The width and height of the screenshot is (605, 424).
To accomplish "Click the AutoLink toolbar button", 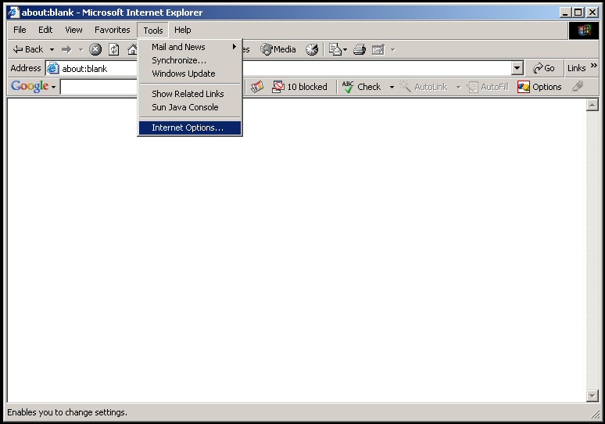I will click(424, 87).
